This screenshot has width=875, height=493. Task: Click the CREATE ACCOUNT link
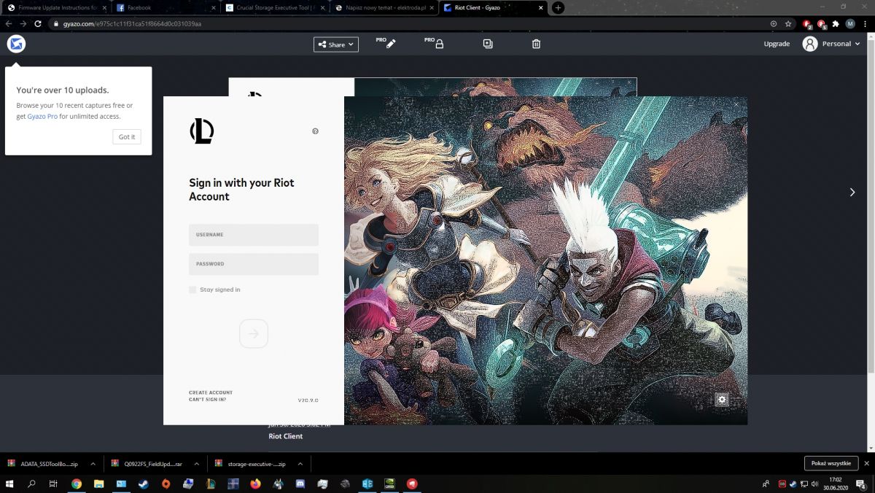(211, 392)
